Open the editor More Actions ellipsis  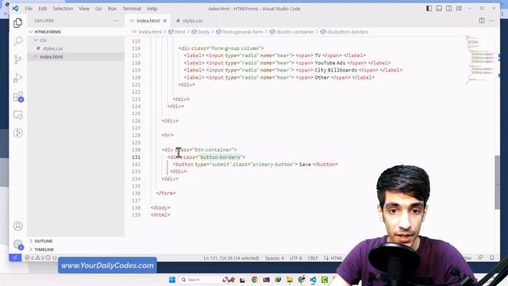(x=492, y=21)
